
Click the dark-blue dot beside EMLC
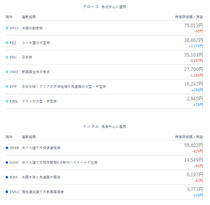click(7, 192)
